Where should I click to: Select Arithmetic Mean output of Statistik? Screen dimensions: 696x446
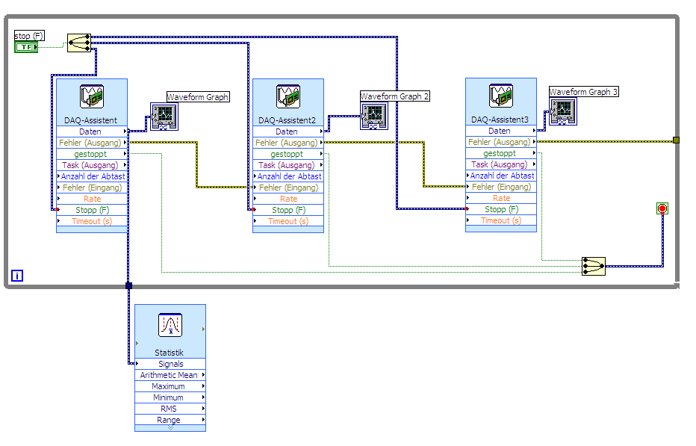click(x=170, y=375)
